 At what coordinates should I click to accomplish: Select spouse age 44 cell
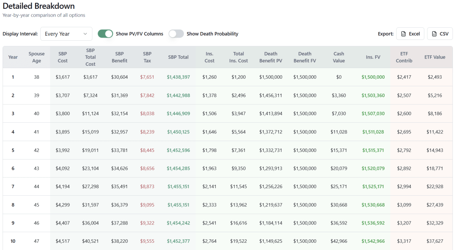point(37,187)
